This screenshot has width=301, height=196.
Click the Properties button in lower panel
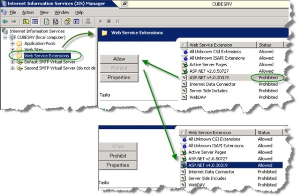[x=118, y=165]
